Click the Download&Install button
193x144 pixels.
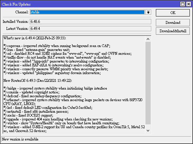coord(173,31)
